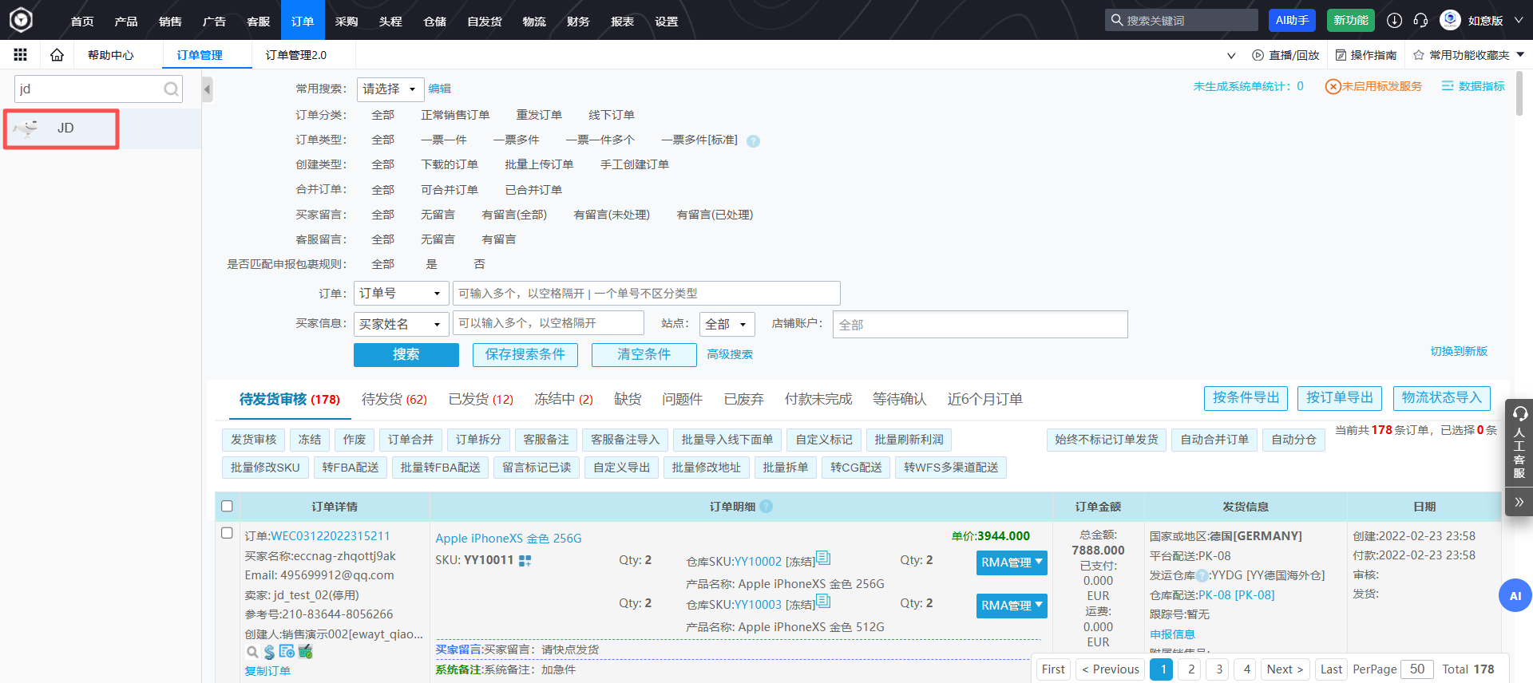
Task: Filter 合并订单 by 可合并订单
Action: pyautogui.click(x=450, y=190)
